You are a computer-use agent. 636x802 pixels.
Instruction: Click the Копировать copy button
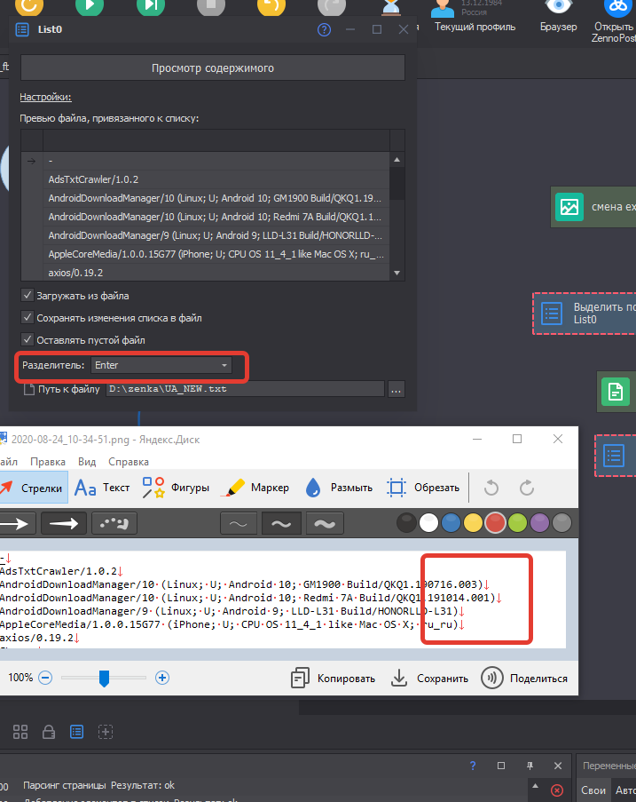pos(333,679)
